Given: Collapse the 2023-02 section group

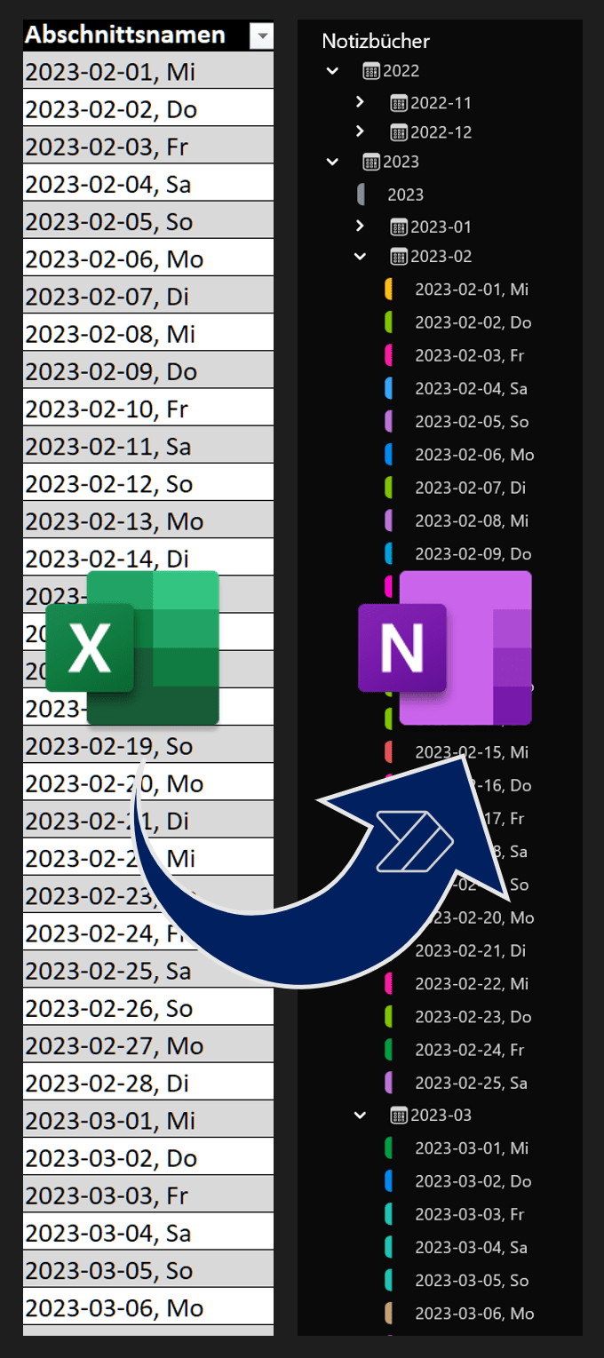Looking at the screenshot, I should tap(360, 257).
